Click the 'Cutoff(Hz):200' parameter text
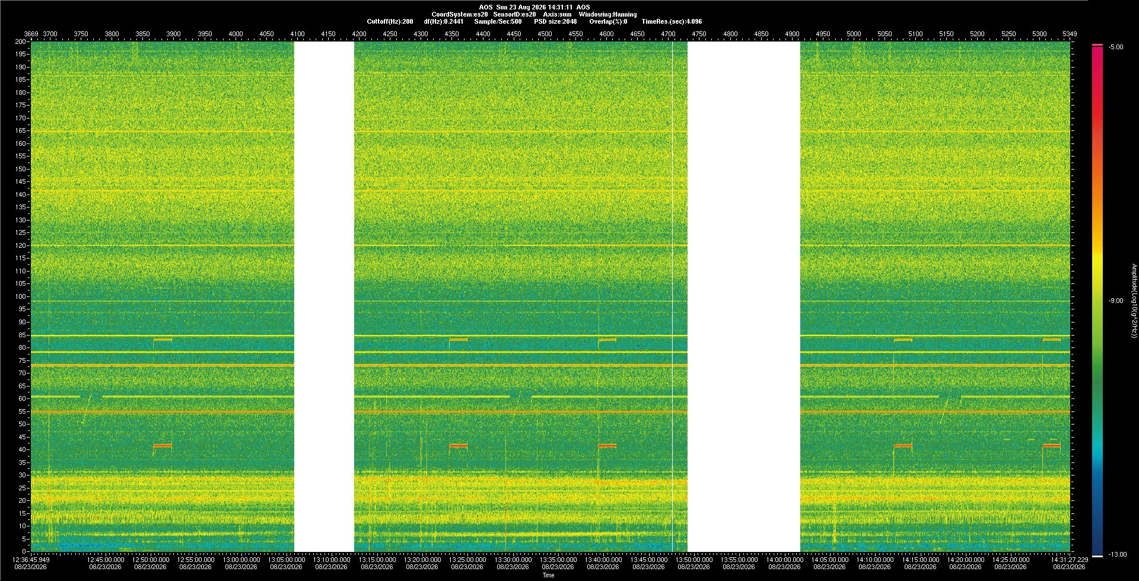Image resolution: width=1139 pixels, height=581 pixels. pyautogui.click(x=390, y=21)
